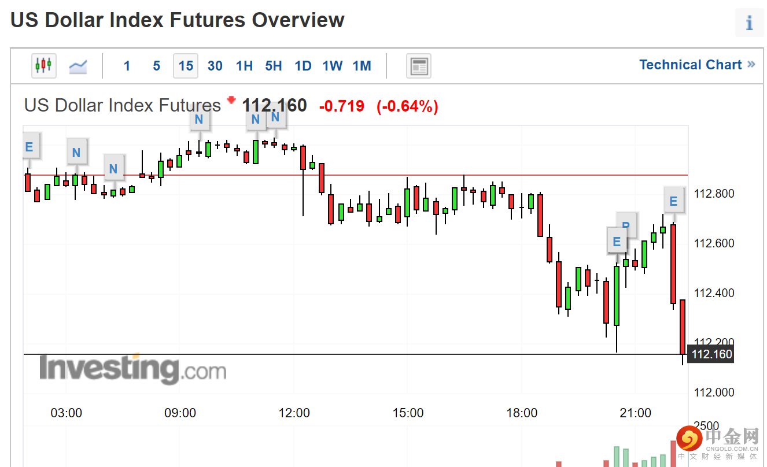The height and width of the screenshot is (467, 767).
Task: Select the 15 minute interval
Action: [186, 66]
